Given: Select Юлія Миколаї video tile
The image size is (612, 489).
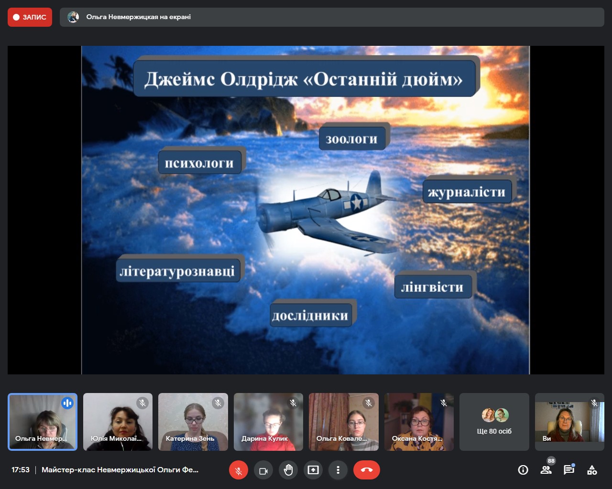Looking at the screenshot, I should click(118, 422).
